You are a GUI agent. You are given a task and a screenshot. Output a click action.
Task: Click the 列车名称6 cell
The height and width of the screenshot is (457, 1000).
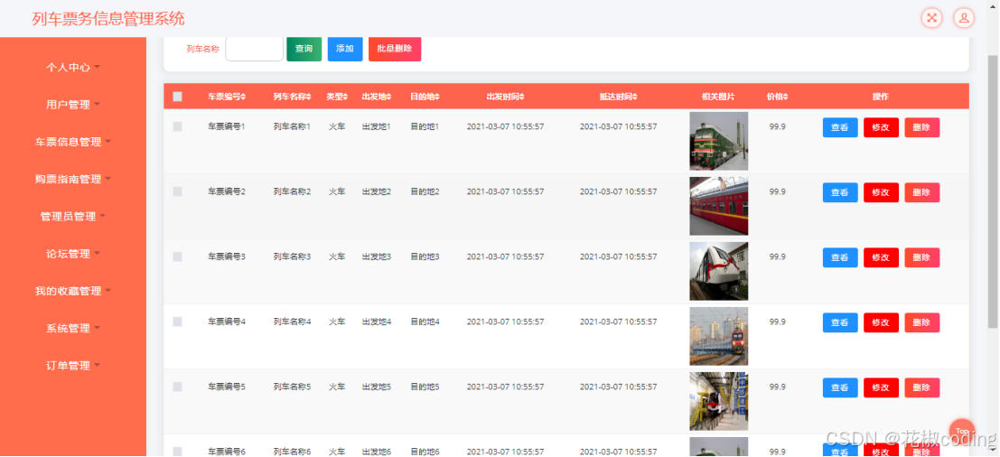(292, 452)
